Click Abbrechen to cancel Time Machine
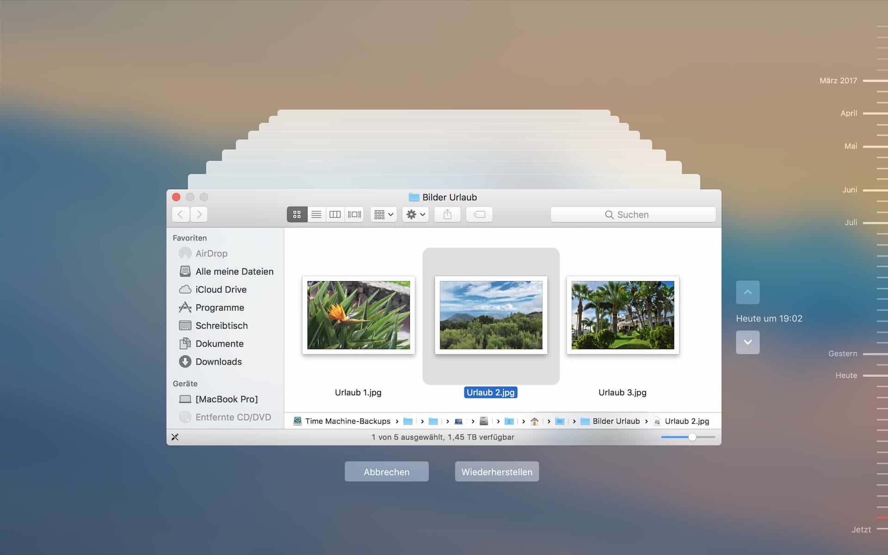888x555 pixels. 387,472
